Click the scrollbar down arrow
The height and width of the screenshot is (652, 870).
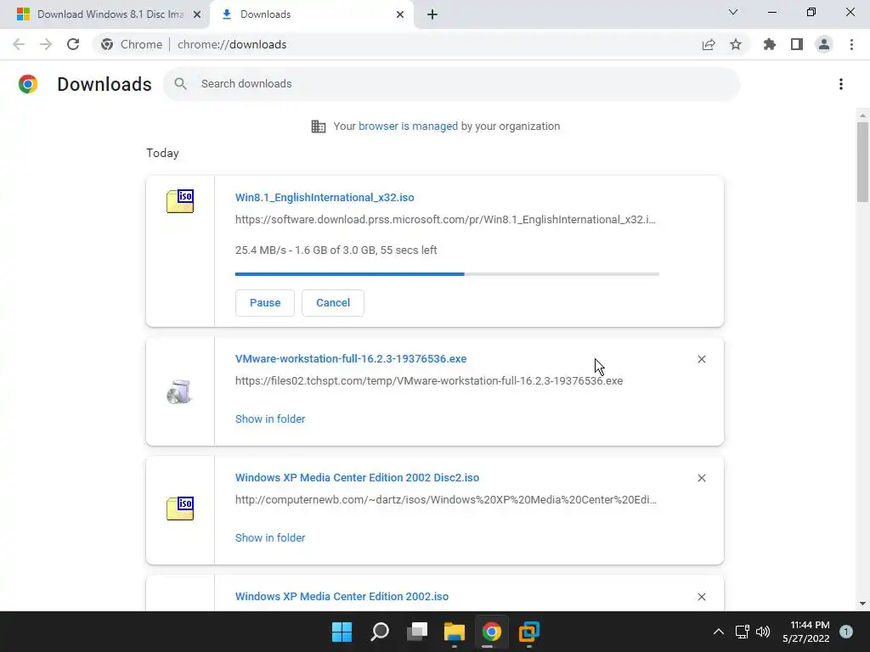tap(862, 604)
